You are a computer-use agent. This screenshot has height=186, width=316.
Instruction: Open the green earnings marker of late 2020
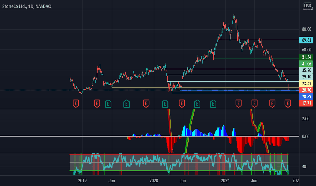pyautogui.click(x=213, y=104)
